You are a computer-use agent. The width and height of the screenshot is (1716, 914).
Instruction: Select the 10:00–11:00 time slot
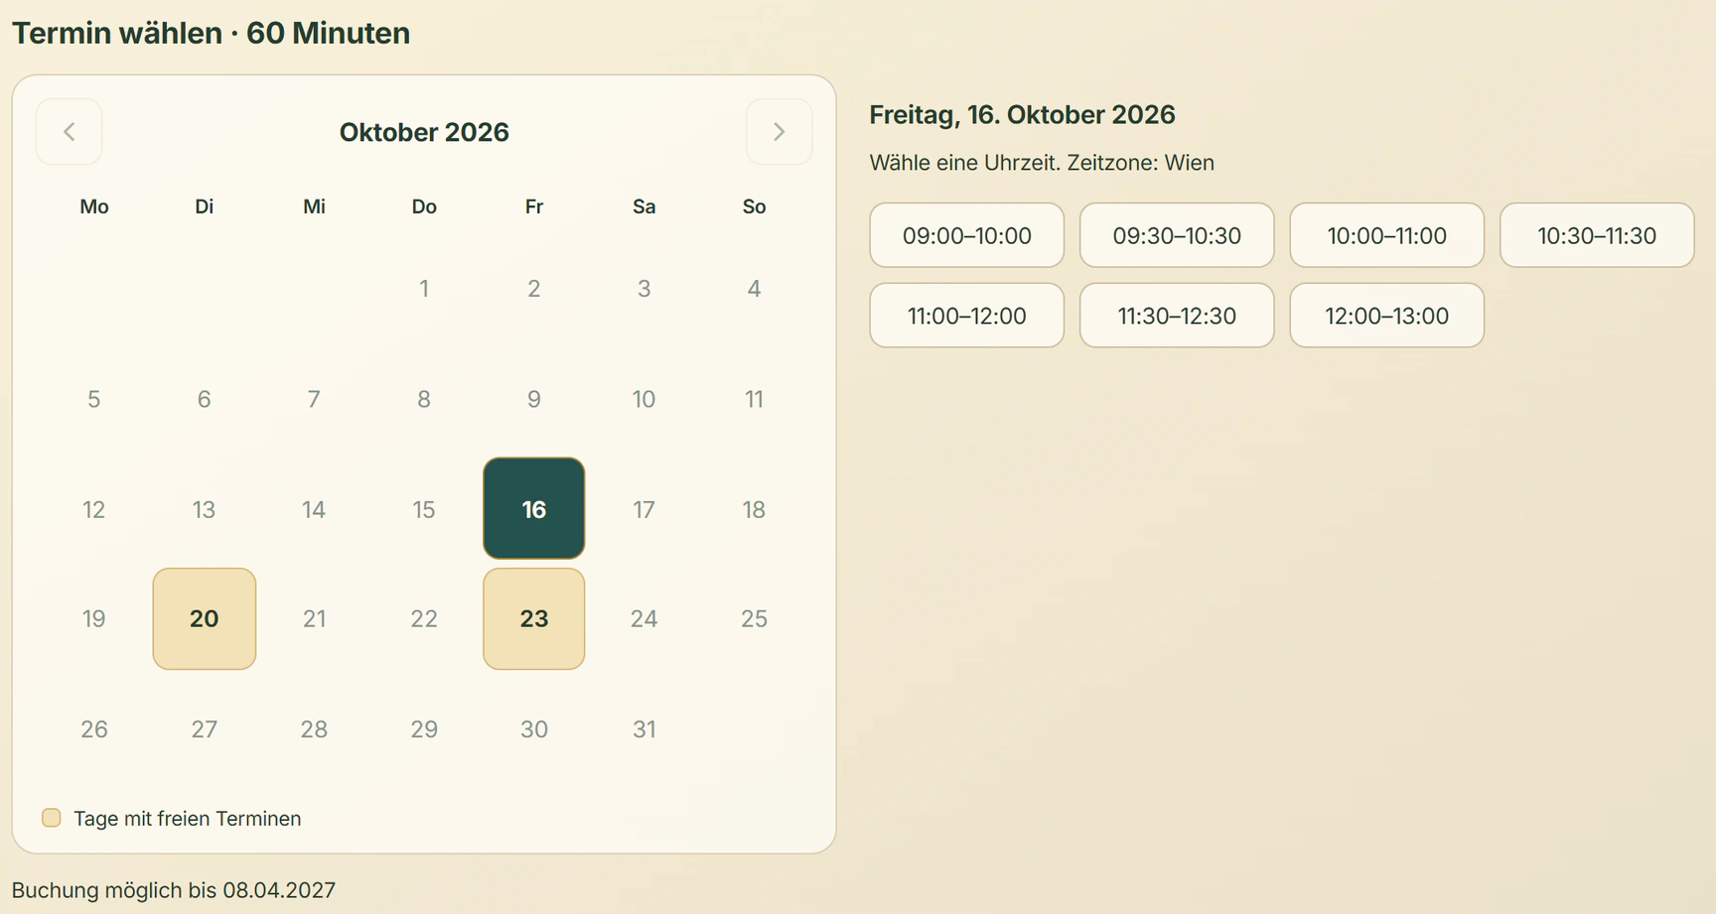tap(1387, 235)
